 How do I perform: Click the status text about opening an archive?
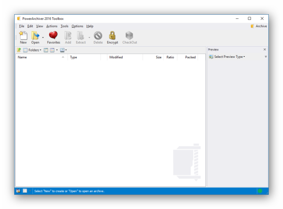[69, 191]
